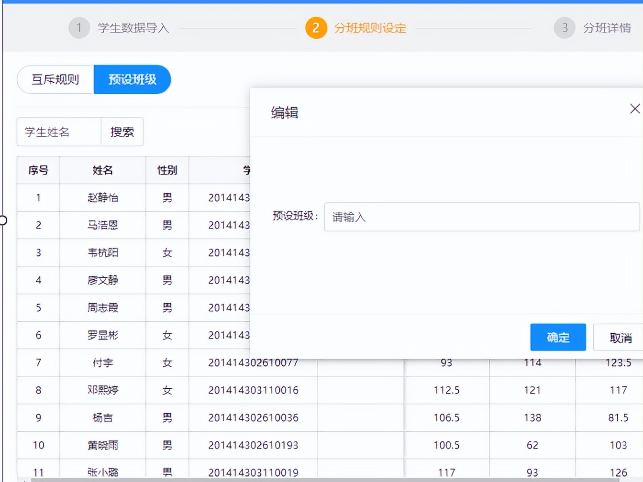Select student 付宇's row
The width and height of the screenshot is (643, 482).
point(101,362)
